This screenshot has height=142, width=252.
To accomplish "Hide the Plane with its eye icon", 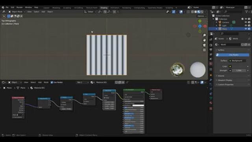I will [x=246, y=29].
